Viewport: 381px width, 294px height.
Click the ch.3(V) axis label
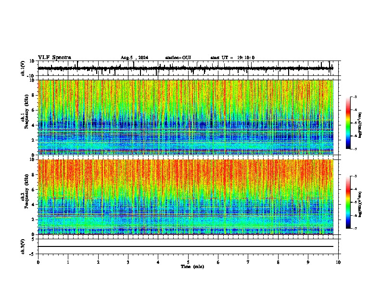click(x=23, y=246)
